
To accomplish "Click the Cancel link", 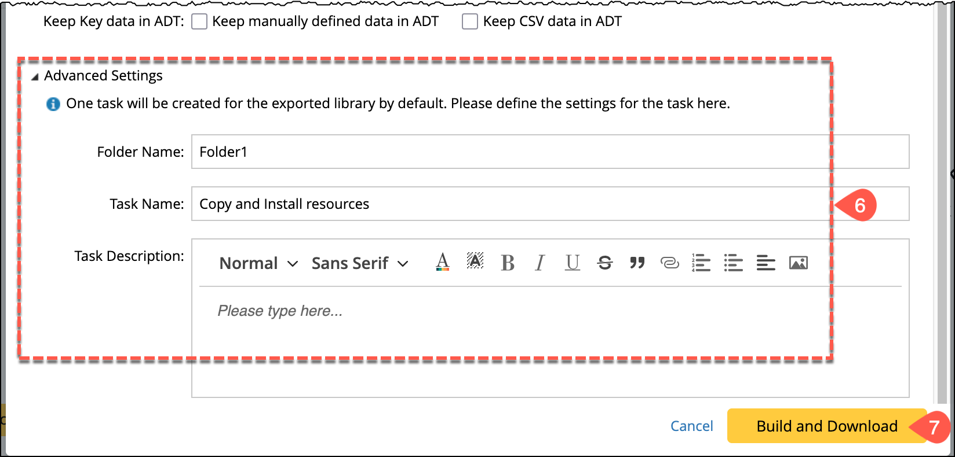I will [x=691, y=426].
